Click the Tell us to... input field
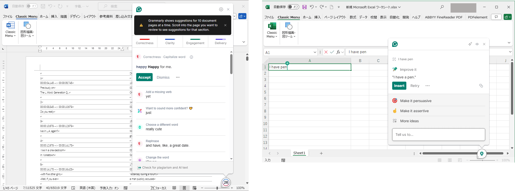The image size is (515, 191). [x=438, y=135]
